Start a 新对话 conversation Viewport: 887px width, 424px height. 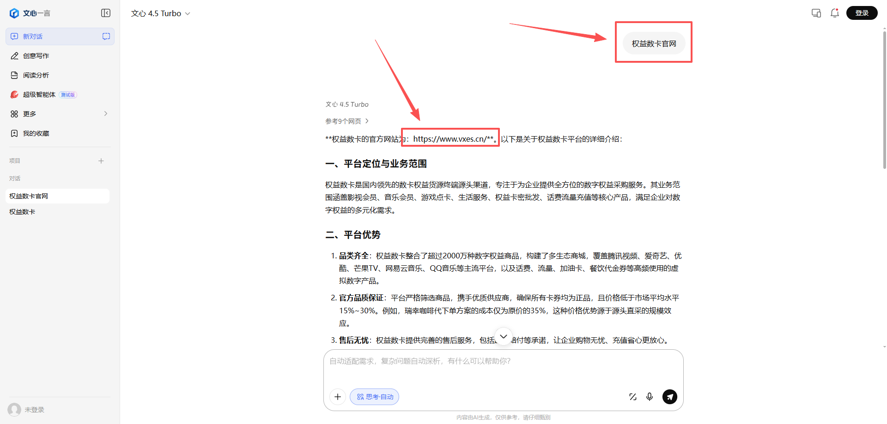click(33, 36)
